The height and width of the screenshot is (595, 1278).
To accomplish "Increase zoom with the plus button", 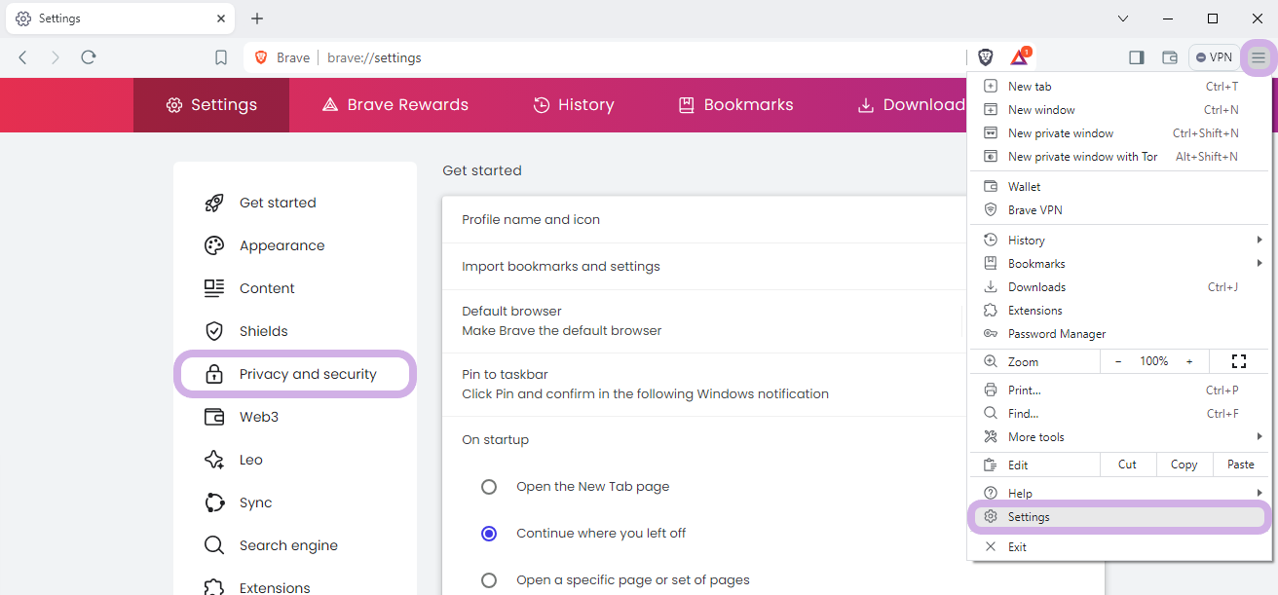I will [x=1189, y=361].
